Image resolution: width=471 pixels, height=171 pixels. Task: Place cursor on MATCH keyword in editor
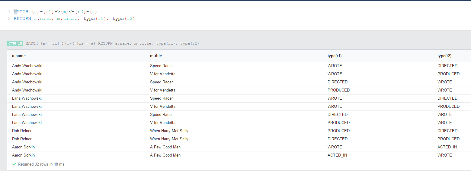(x=21, y=12)
